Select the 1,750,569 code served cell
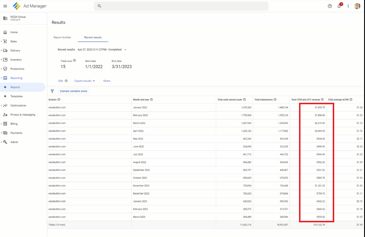Viewport: 365px width, 237px height. click(x=234, y=115)
